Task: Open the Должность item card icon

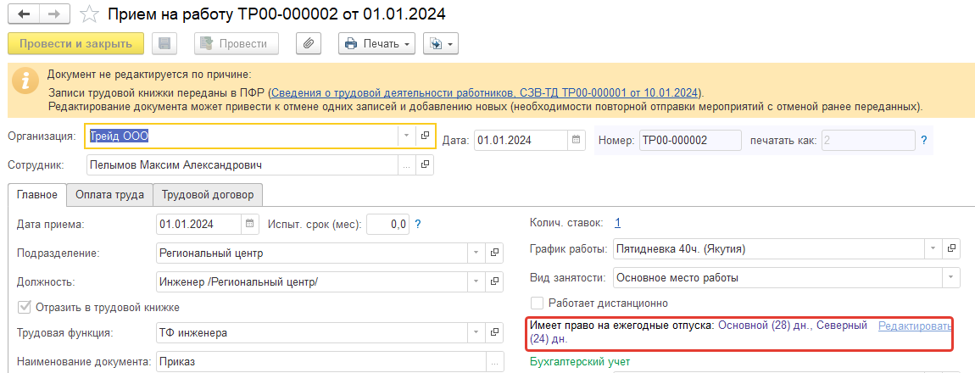Action: tap(494, 281)
